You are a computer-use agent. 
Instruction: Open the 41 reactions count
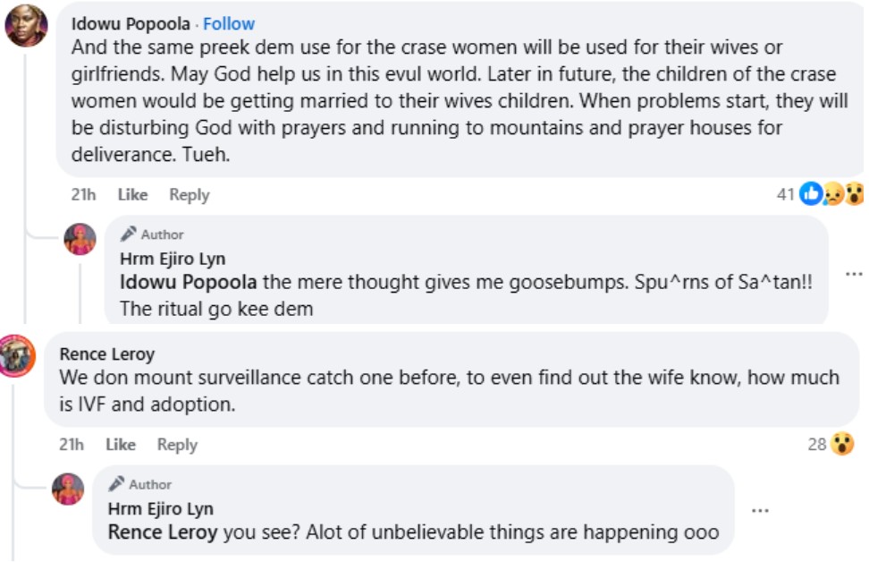tap(786, 193)
